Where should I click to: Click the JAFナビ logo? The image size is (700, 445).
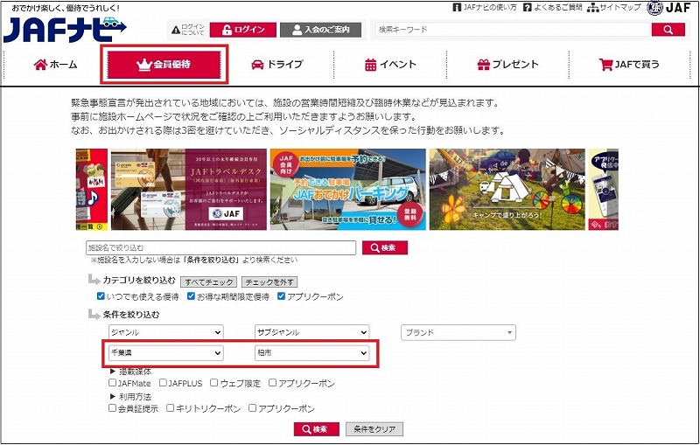pyautogui.click(x=65, y=30)
